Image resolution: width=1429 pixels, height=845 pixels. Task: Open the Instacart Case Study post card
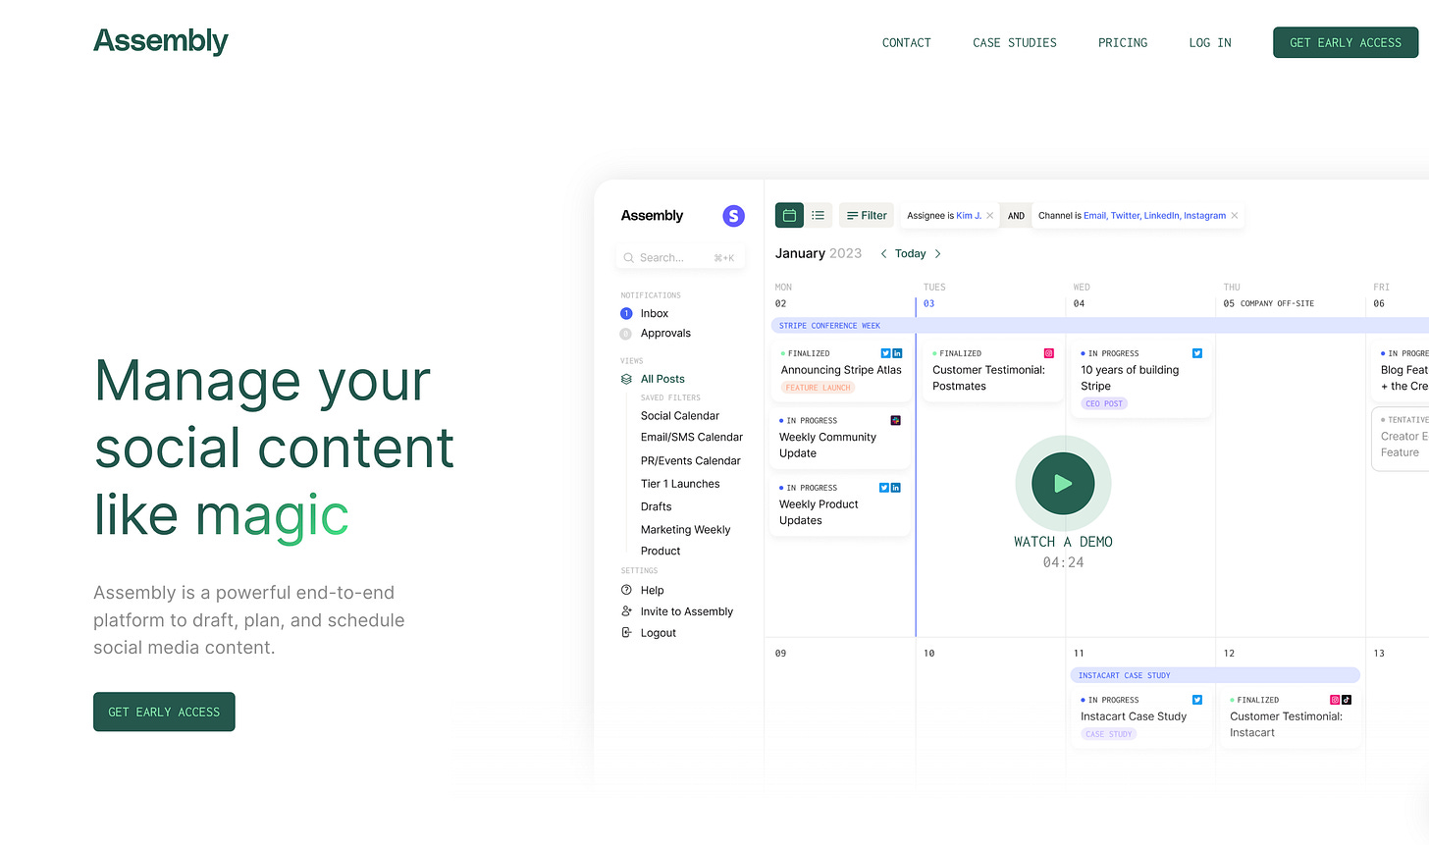1141,719
